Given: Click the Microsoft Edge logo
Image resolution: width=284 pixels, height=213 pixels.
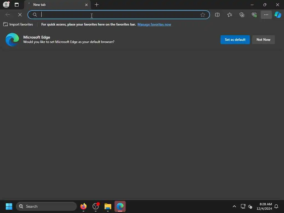Looking at the screenshot, I should 12,39.
